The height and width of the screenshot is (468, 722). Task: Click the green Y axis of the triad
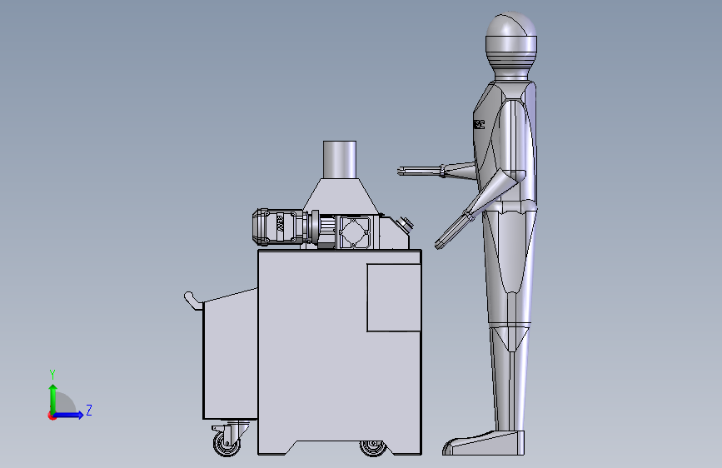tap(53, 398)
